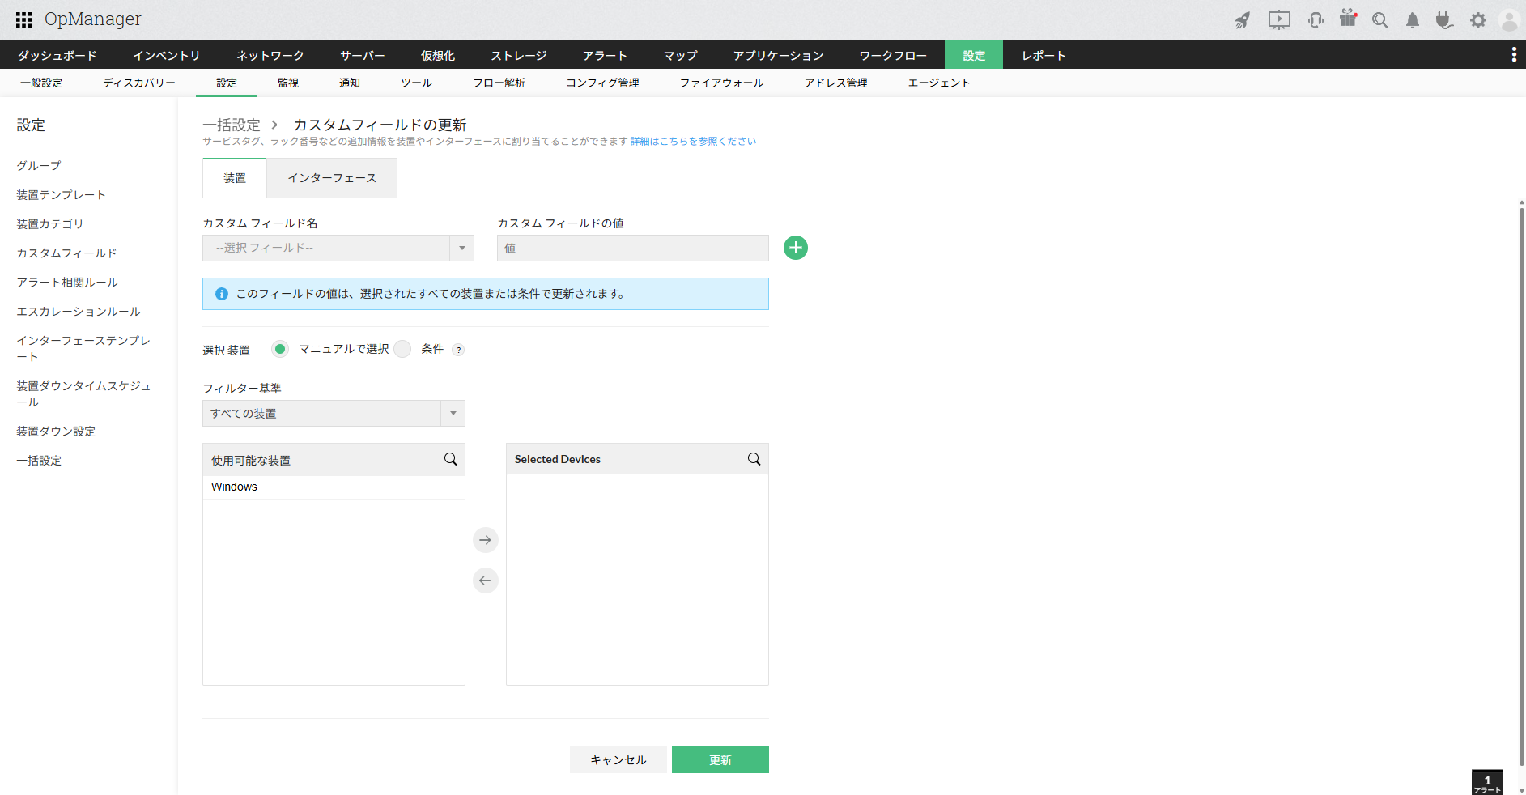Open the マップ menu
1526x795 pixels.
(681, 55)
